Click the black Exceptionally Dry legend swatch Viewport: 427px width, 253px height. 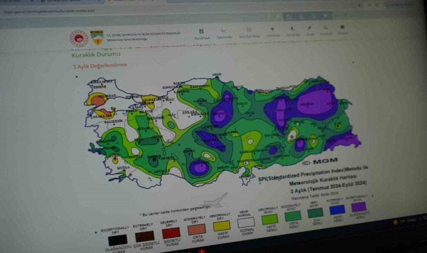[x=117, y=240]
